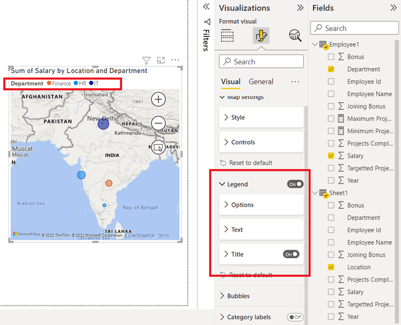Select the map visual title text
The width and height of the screenshot is (401, 325).
tap(79, 71)
